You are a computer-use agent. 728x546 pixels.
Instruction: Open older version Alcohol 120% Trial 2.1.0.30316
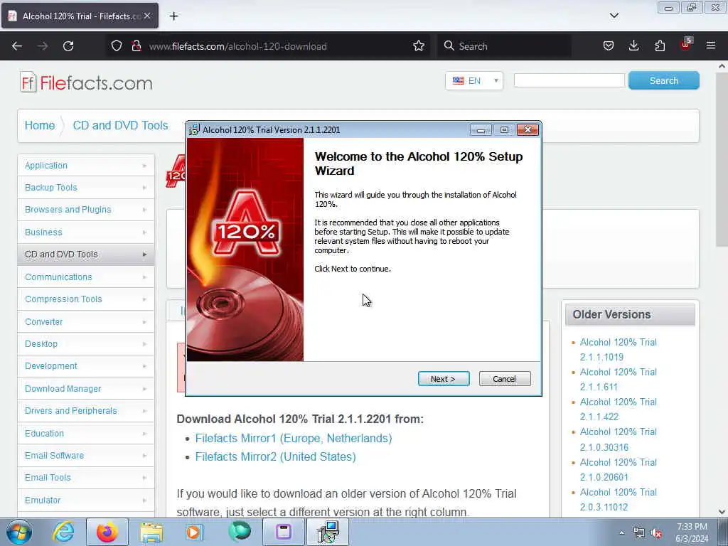click(x=618, y=439)
